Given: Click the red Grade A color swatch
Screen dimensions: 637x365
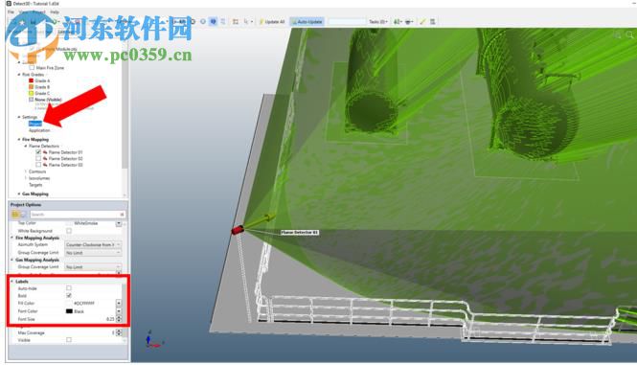Looking at the screenshot, I should [x=32, y=80].
